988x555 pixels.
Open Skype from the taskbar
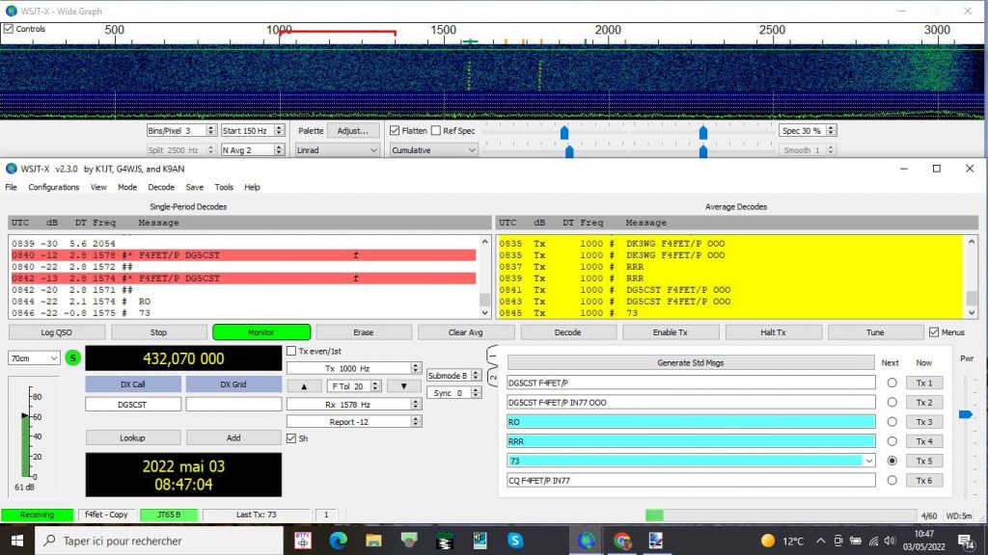point(515,541)
